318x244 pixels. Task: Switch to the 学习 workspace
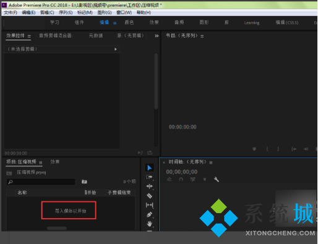coord(54,22)
